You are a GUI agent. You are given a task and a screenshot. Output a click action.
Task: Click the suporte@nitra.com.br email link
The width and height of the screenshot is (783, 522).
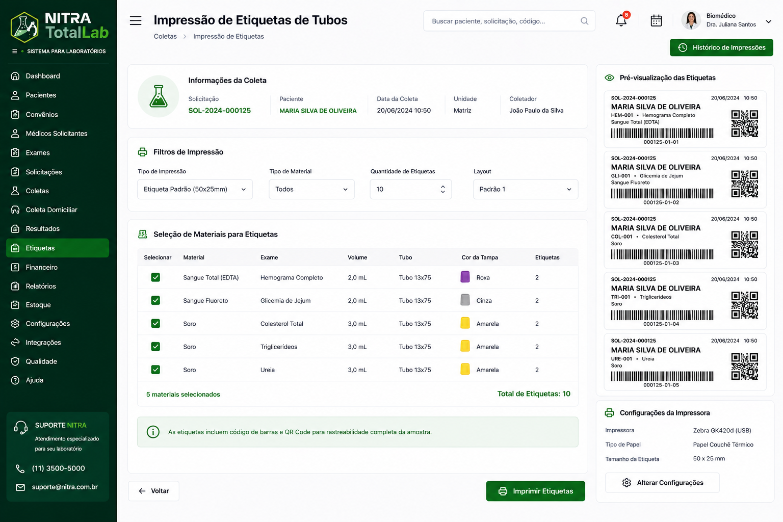click(x=65, y=487)
